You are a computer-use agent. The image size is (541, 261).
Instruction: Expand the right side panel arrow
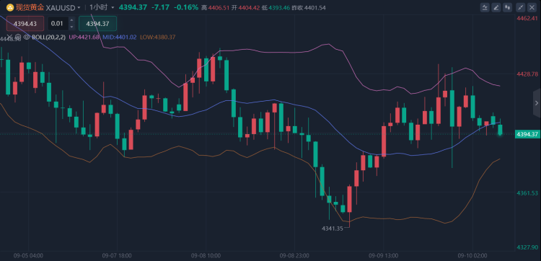tap(537, 103)
